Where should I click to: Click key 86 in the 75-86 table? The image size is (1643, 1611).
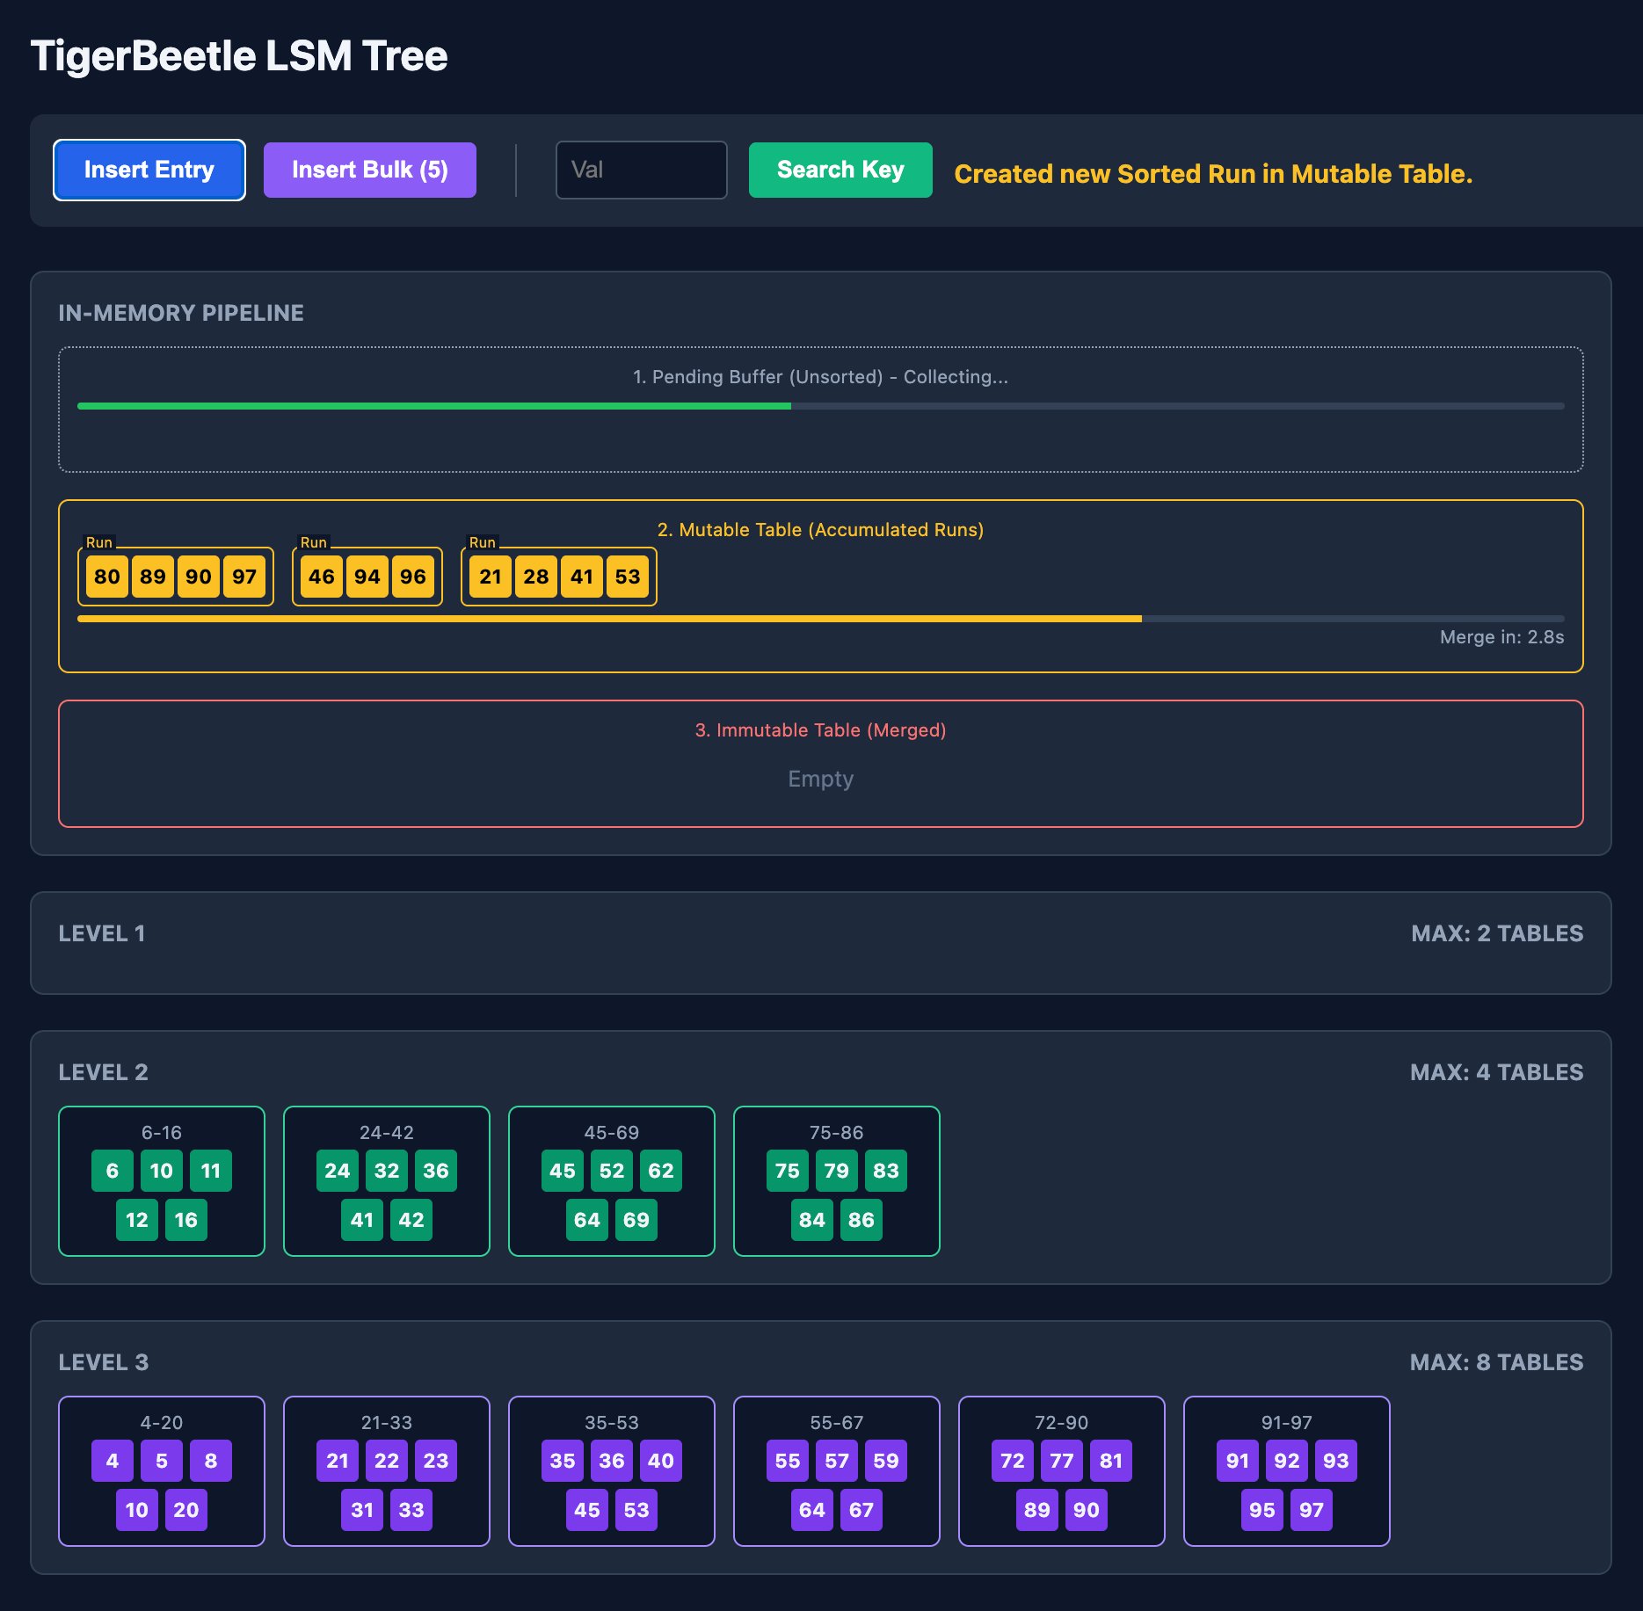861,1220
